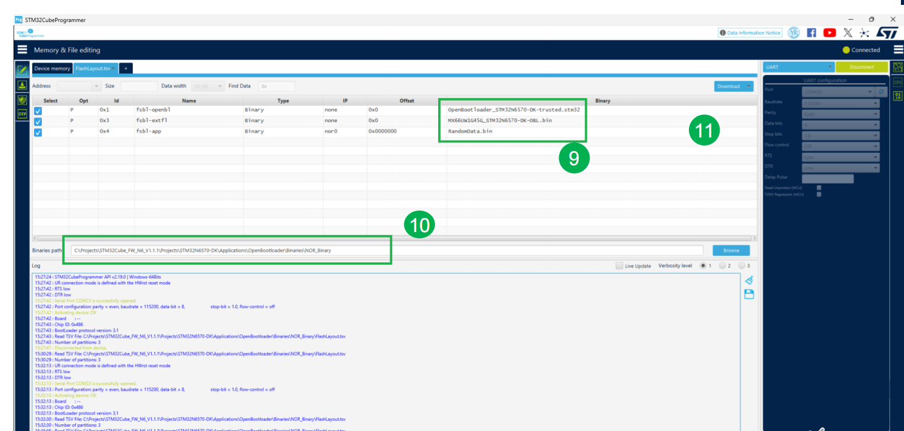Screen dimensions: 904x431
Task: Click the OTP sidebar icon
Action: pyautogui.click(x=22, y=114)
